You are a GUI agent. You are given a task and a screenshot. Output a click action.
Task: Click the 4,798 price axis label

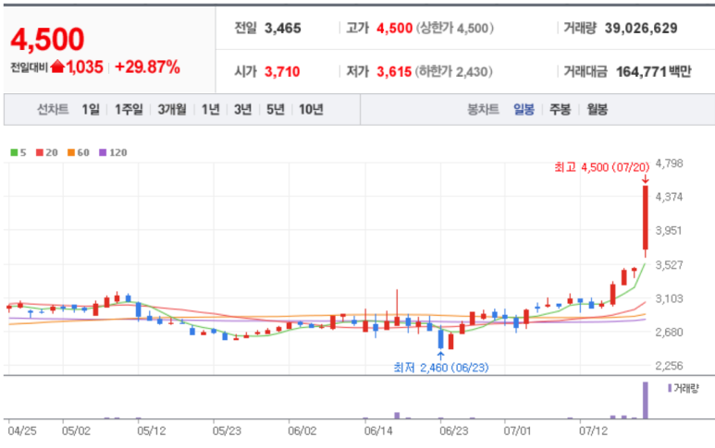pyautogui.click(x=669, y=163)
